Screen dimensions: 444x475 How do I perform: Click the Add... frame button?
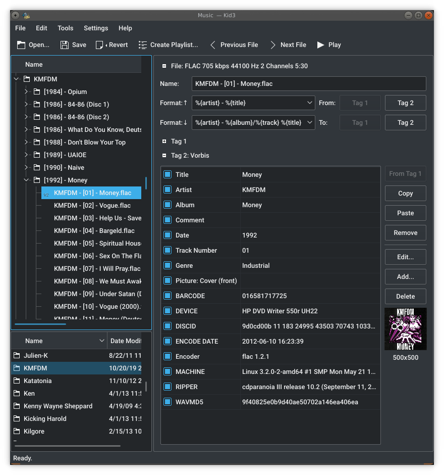pyautogui.click(x=405, y=276)
